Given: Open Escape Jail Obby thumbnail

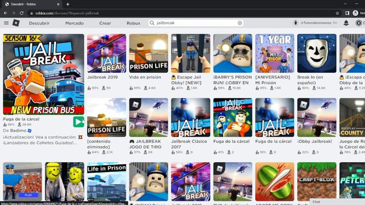Looking at the screenshot, I should click(190, 53).
